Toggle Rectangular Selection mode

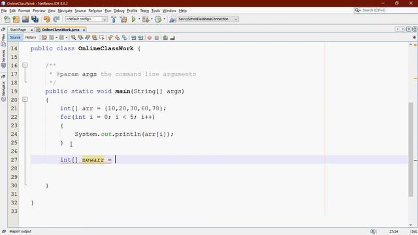pos(102,38)
